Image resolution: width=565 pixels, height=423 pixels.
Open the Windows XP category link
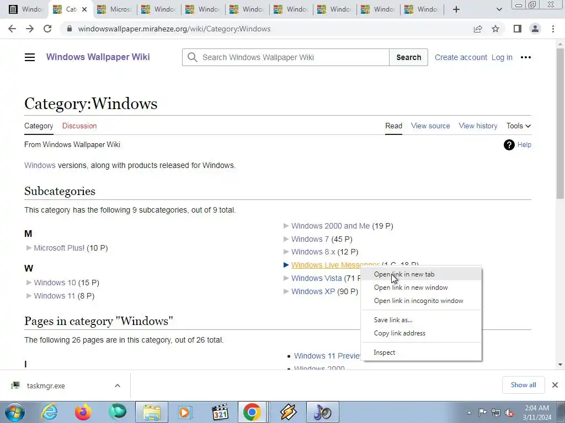coord(313,291)
